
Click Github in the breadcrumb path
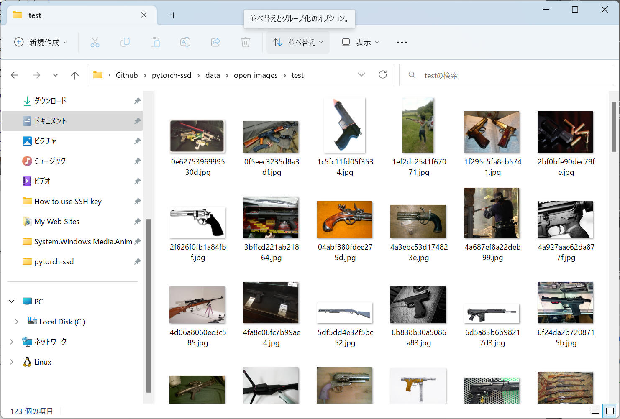[x=127, y=75]
